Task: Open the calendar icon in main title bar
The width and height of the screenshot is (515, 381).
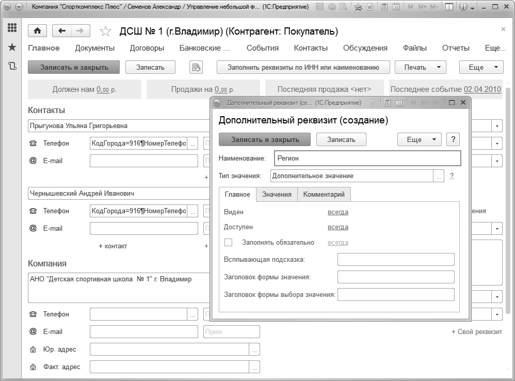Action: (x=396, y=7)
